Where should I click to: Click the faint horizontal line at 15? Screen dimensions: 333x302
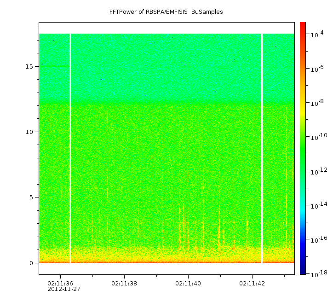(x=53, y=66)
